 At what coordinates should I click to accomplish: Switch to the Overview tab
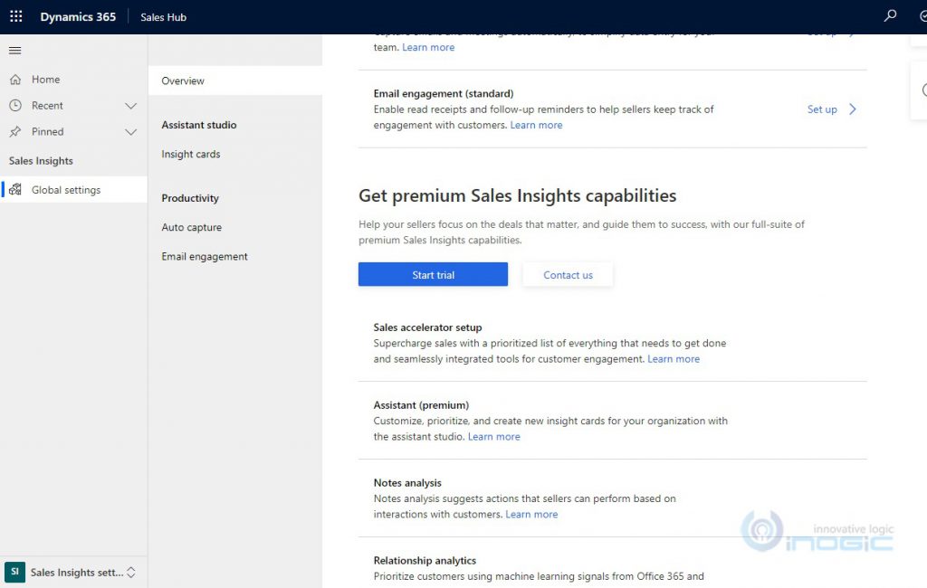[183, 81]
